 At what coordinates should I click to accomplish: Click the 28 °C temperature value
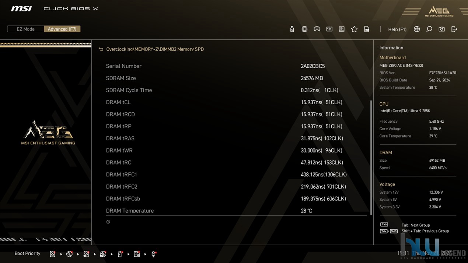click(306, 211)
